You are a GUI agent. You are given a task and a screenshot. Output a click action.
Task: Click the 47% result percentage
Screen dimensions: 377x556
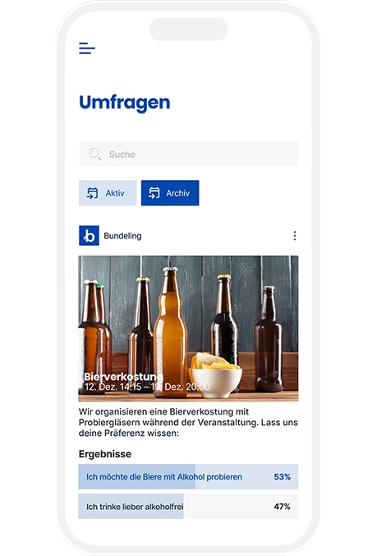point(282,507)
